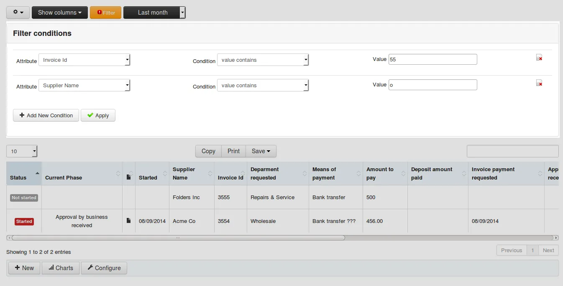This screenshot has height=286, width=563.
Task: Click the Configure button
Action: tap(104, 268)
